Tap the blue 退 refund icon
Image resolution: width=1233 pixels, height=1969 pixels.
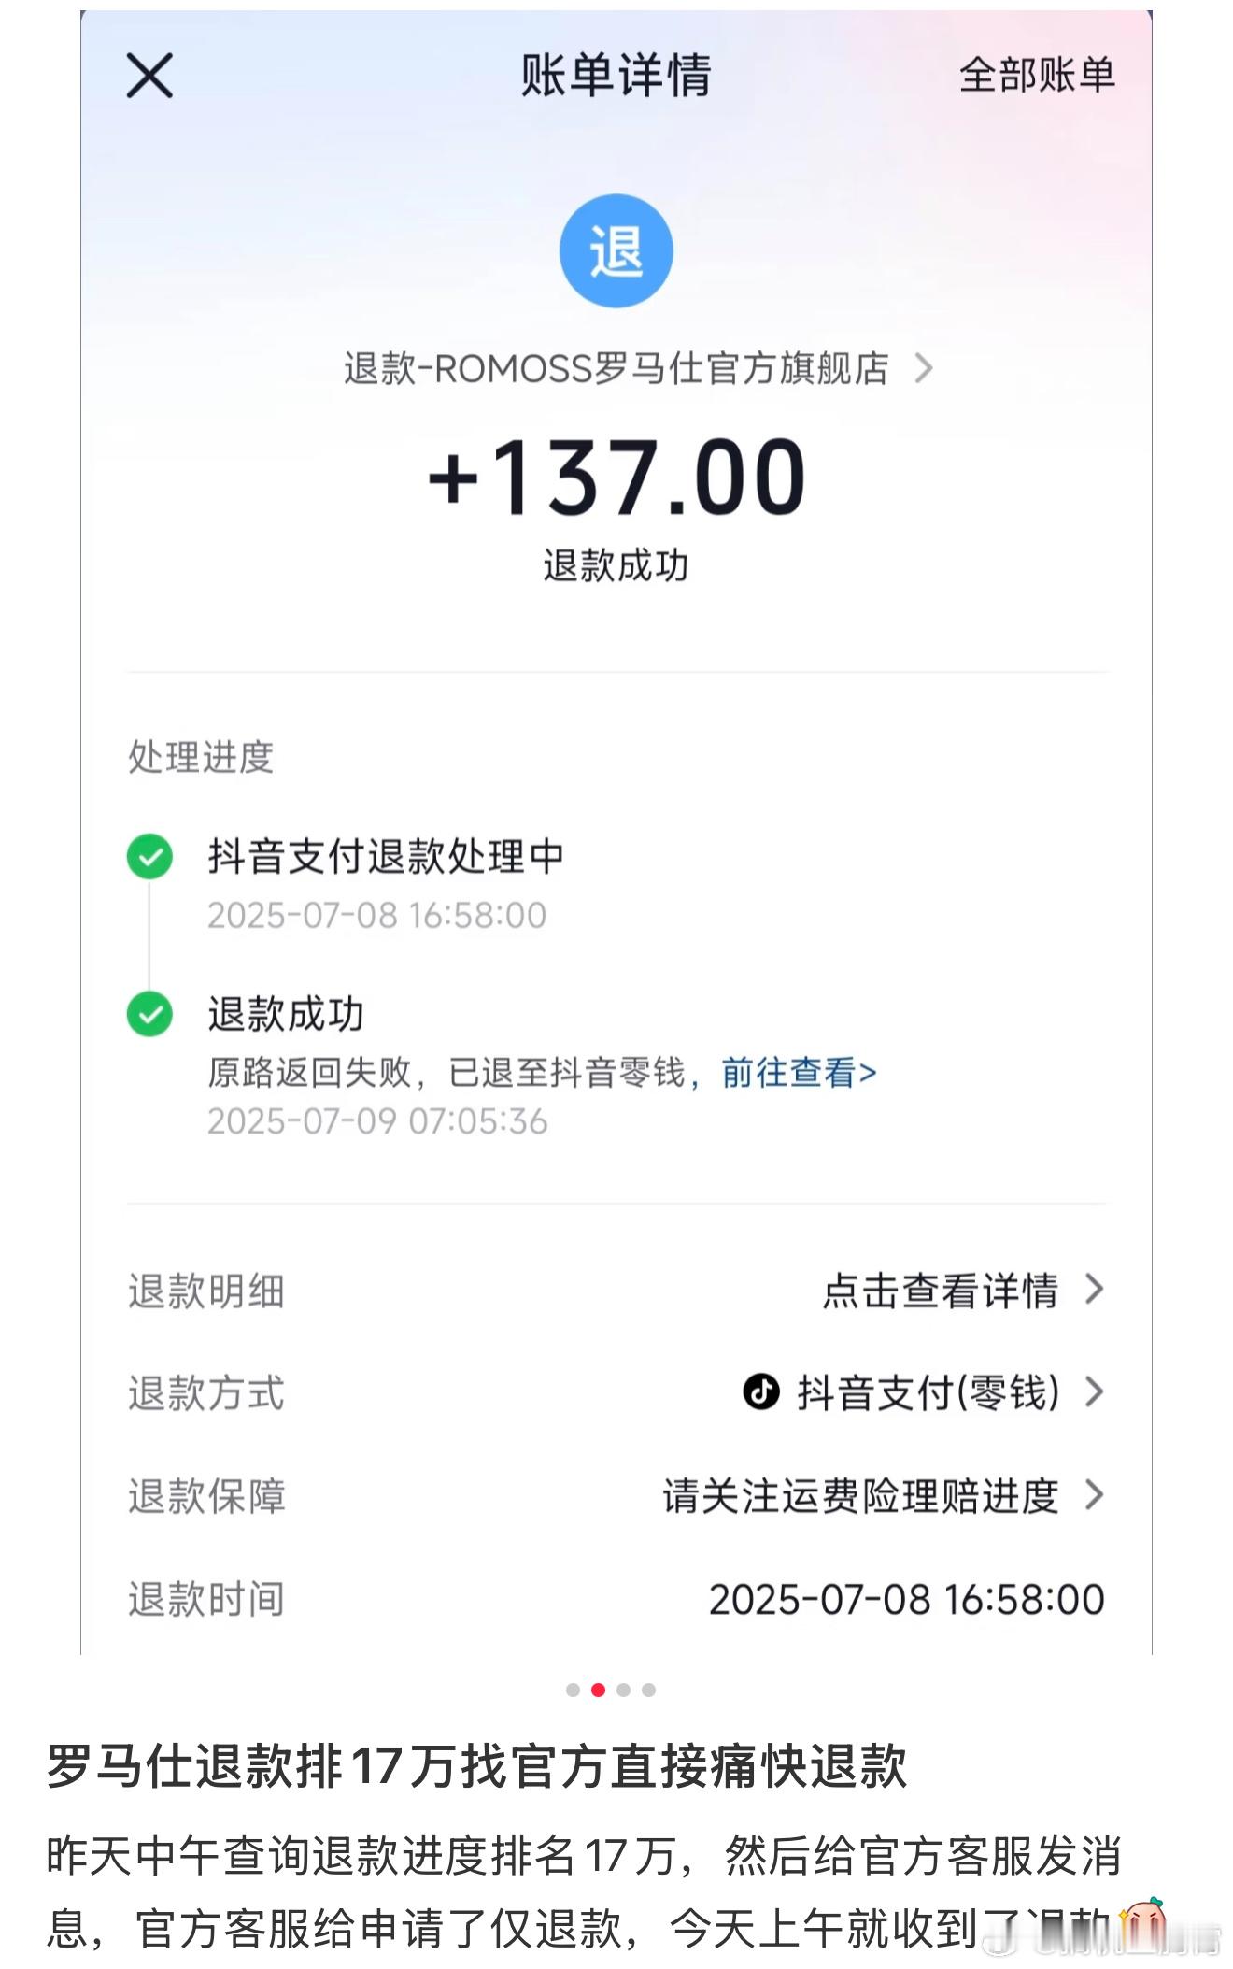point(616,250)
